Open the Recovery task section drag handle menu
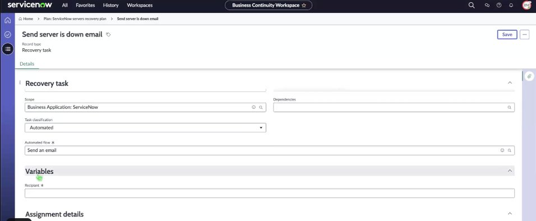Screen dimensions: 536x221 (x=20, y=83)
